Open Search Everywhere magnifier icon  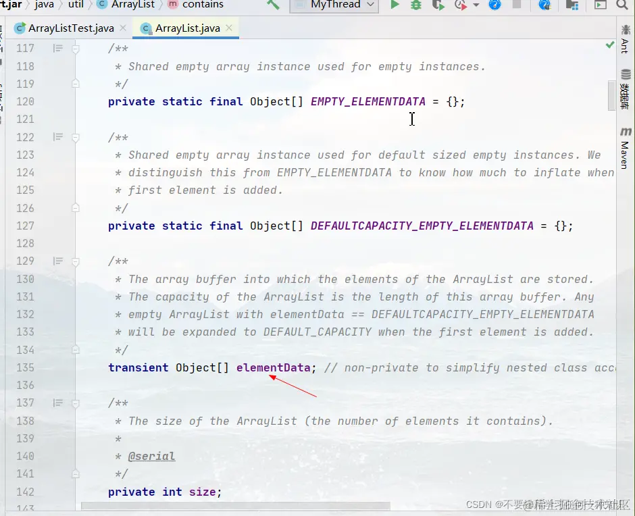point(622,5)
